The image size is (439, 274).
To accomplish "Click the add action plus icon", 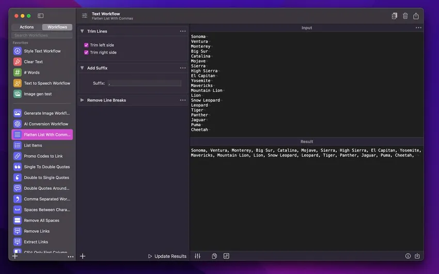I will click(83, 256).
